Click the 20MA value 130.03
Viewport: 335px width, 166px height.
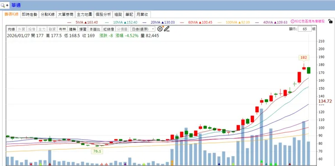[169, 22]
